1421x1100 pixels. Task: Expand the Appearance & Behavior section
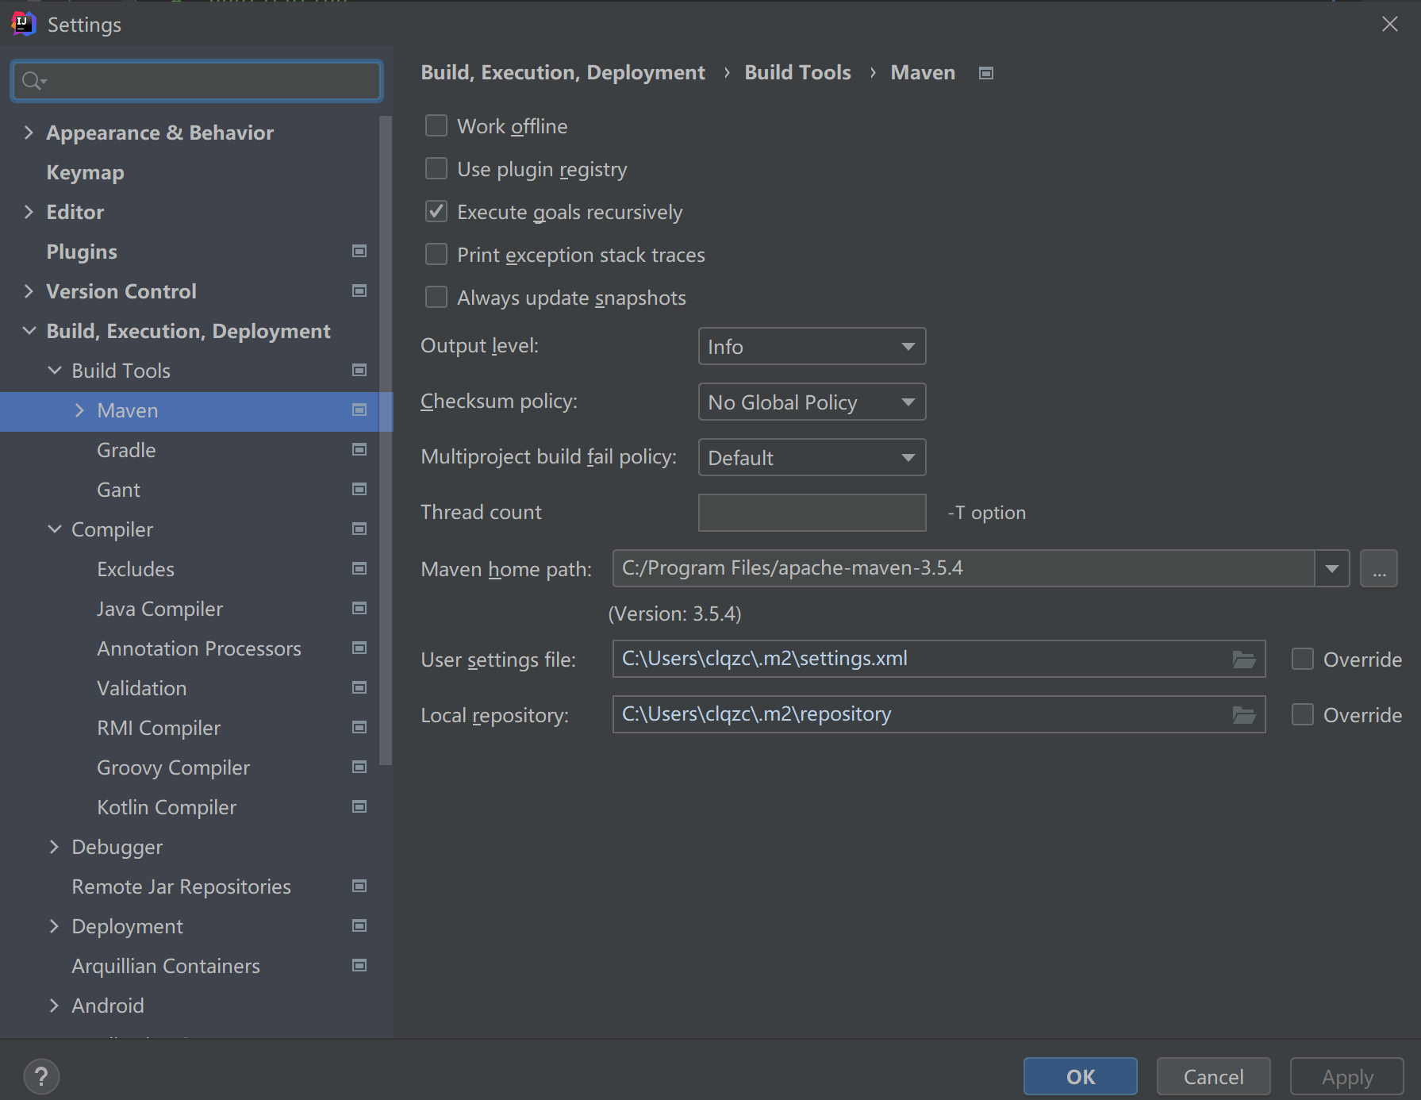[29, 133]
